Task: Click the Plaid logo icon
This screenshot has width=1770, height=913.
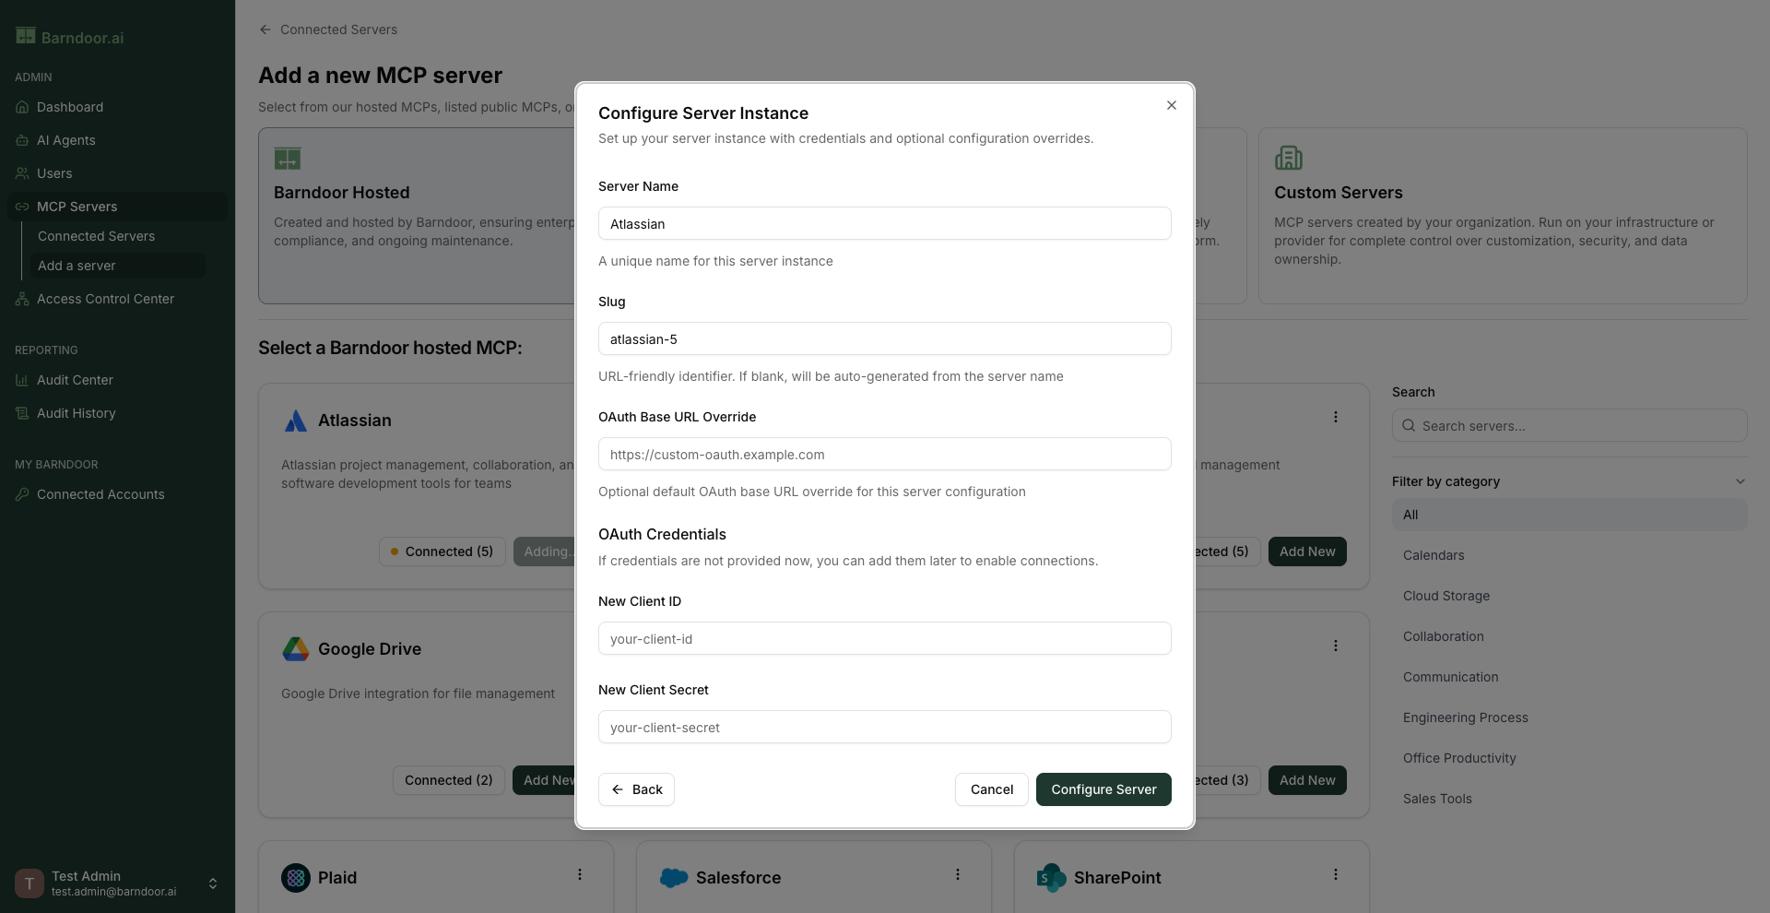Action: click(x=296, y=878)
